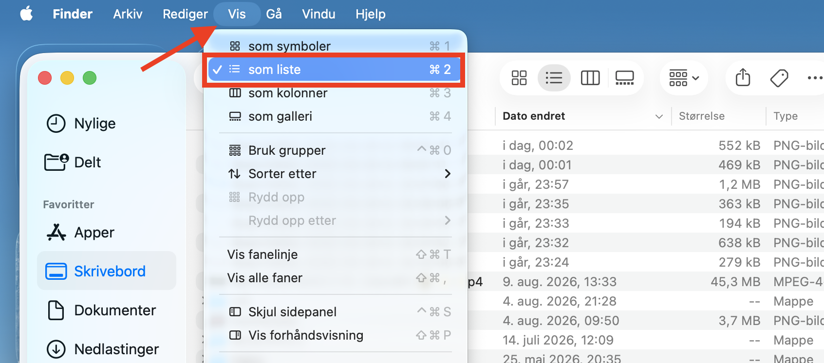Open the Arkiv menu

[128, 14]
